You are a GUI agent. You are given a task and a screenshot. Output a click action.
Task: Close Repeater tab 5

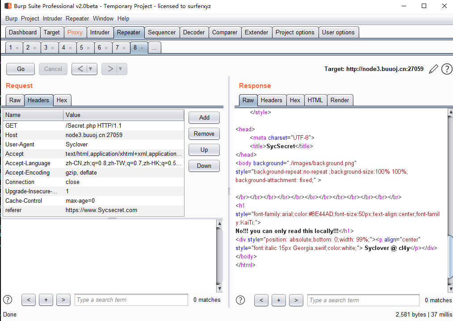(x=88, y=48)
